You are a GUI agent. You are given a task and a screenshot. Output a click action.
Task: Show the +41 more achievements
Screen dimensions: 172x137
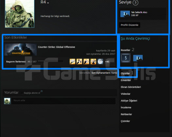107,62
